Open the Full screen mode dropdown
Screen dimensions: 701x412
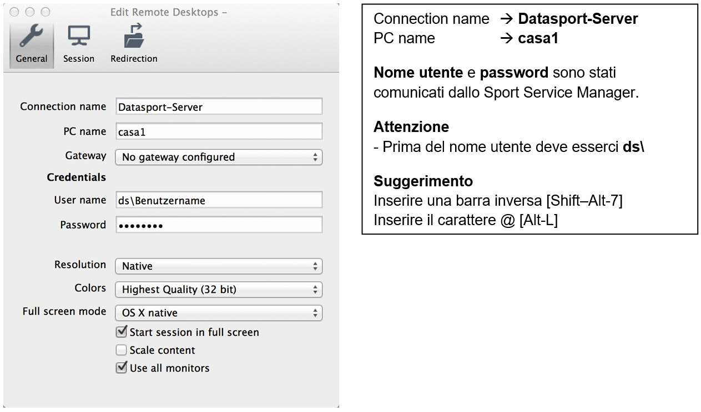218,313
